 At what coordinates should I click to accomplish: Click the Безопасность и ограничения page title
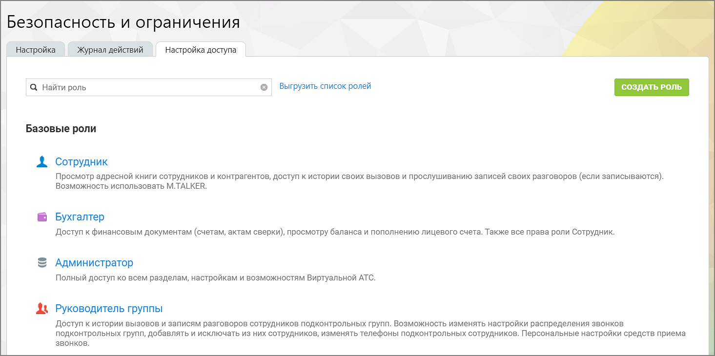123,22
